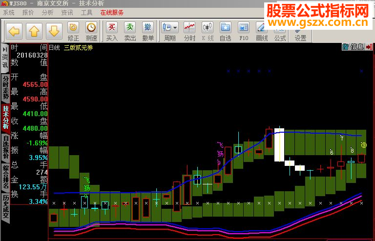The height and width of the screenshot is (241, 375).
Task: Click the highest price 4590.00
Action: coord(35,99)
